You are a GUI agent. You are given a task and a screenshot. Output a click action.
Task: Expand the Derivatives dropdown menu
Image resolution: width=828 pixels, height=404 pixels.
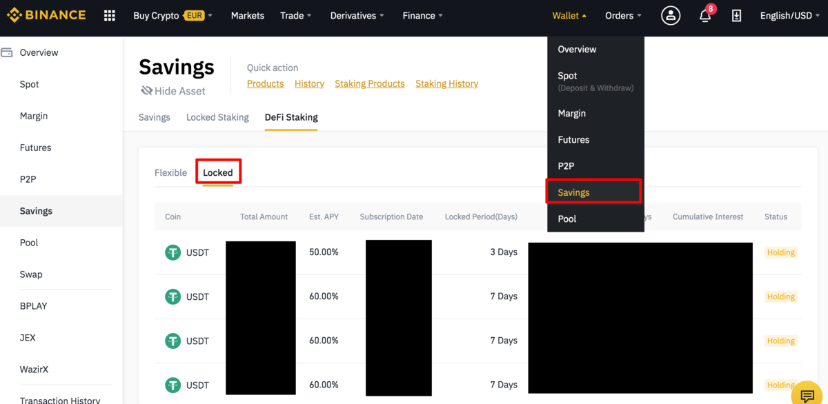[x=357, y=15]
